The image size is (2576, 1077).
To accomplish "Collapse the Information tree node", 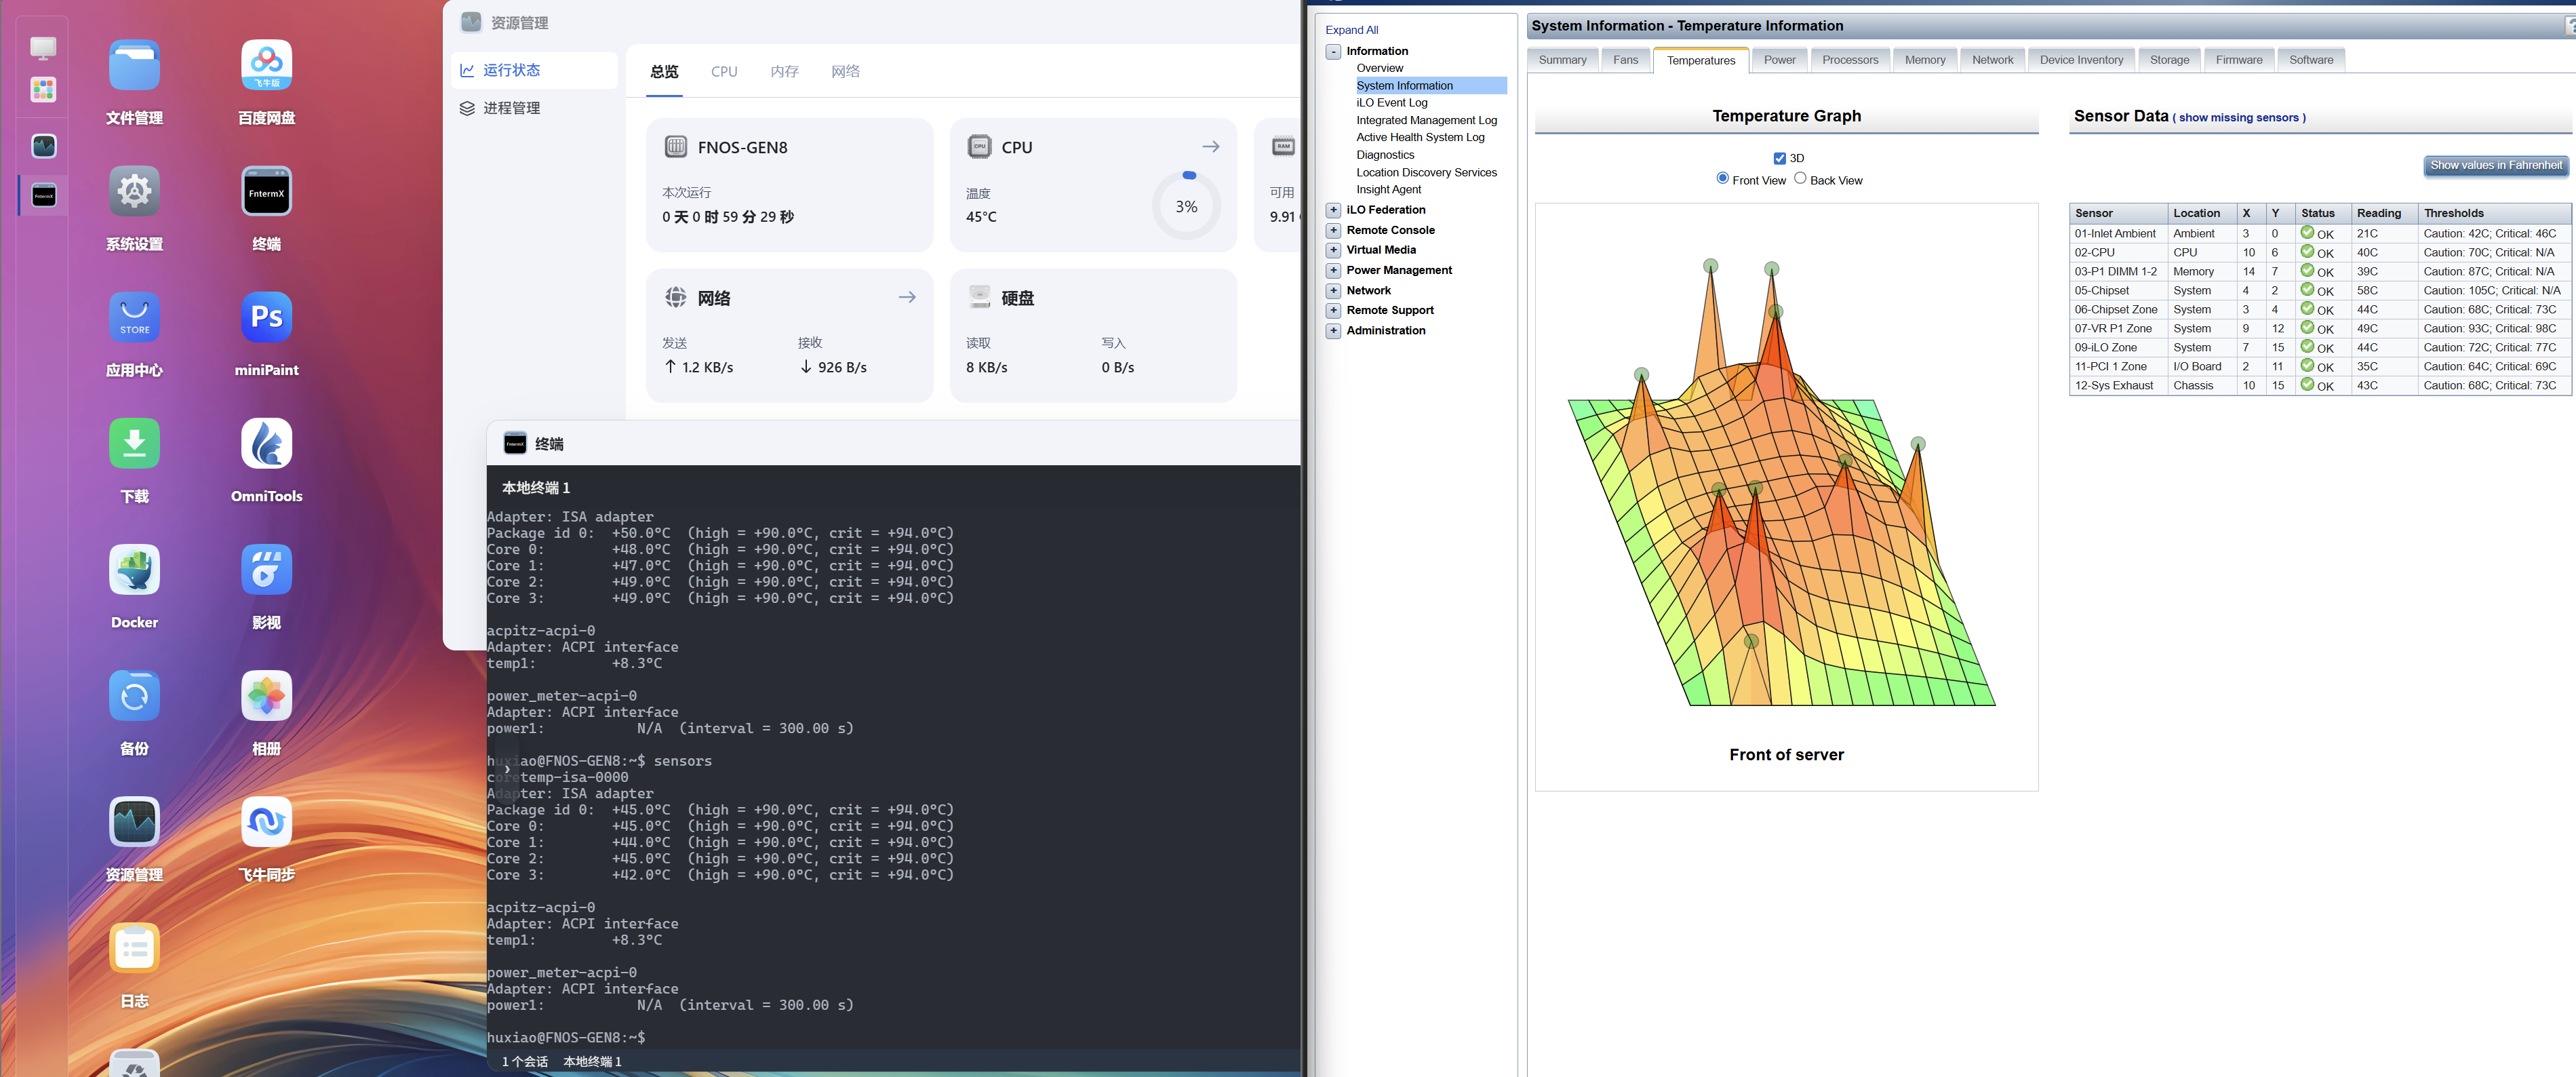I will 1333,52.
